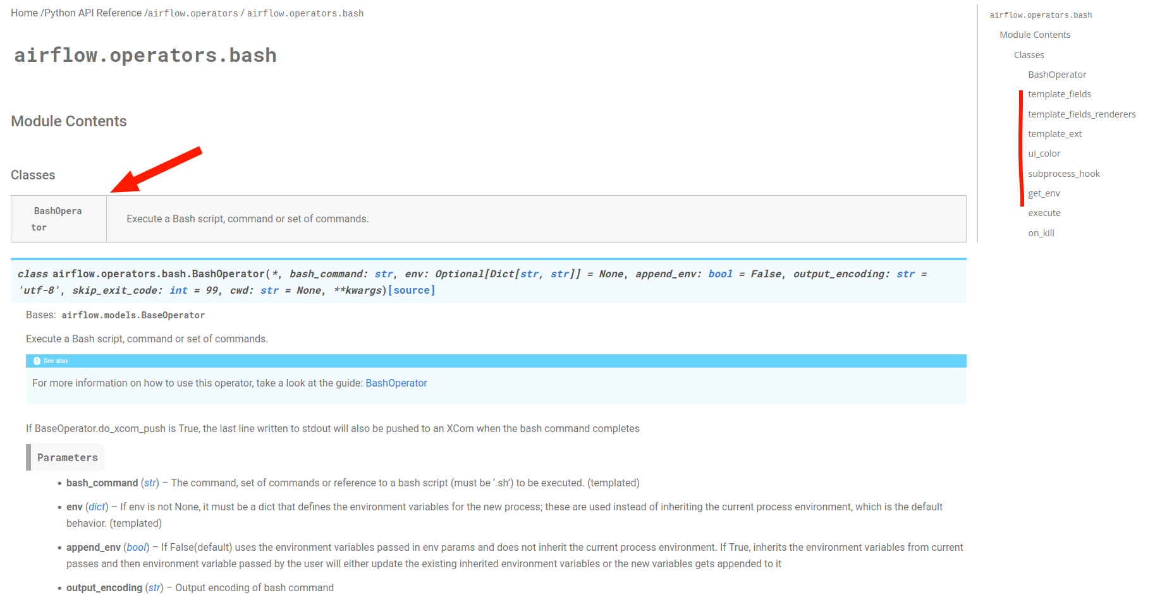Click str type link after cwd in signature
Screen dimensions: 1167x595
(269, 291)
